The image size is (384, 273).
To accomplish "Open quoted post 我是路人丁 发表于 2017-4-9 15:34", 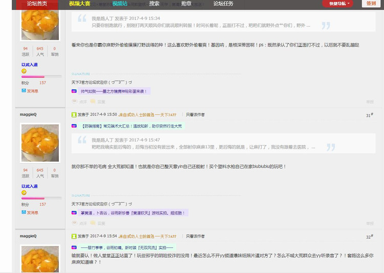I will coord(126,18).
